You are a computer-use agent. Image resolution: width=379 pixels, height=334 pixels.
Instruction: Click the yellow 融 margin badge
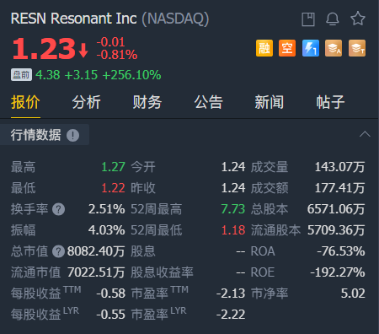(x=264, y=48)
